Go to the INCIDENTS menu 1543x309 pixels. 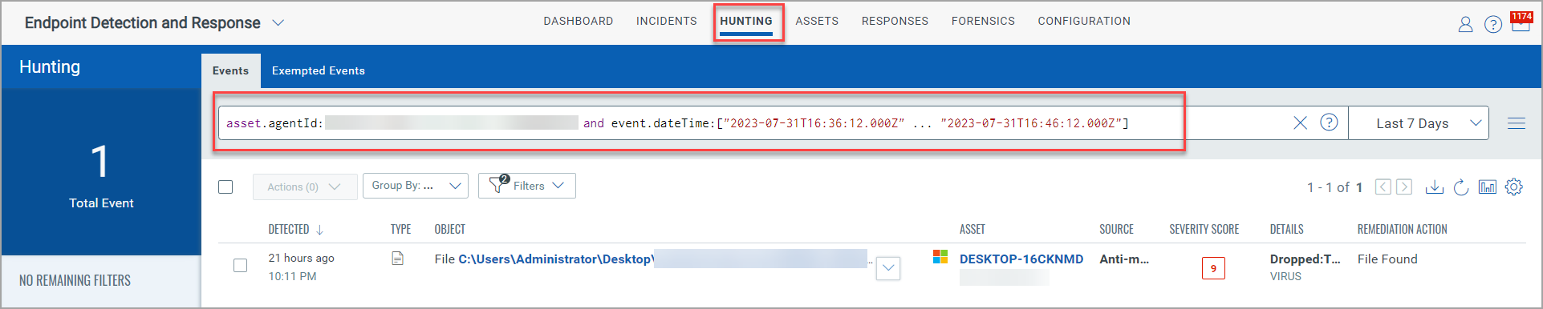point(667,21)
